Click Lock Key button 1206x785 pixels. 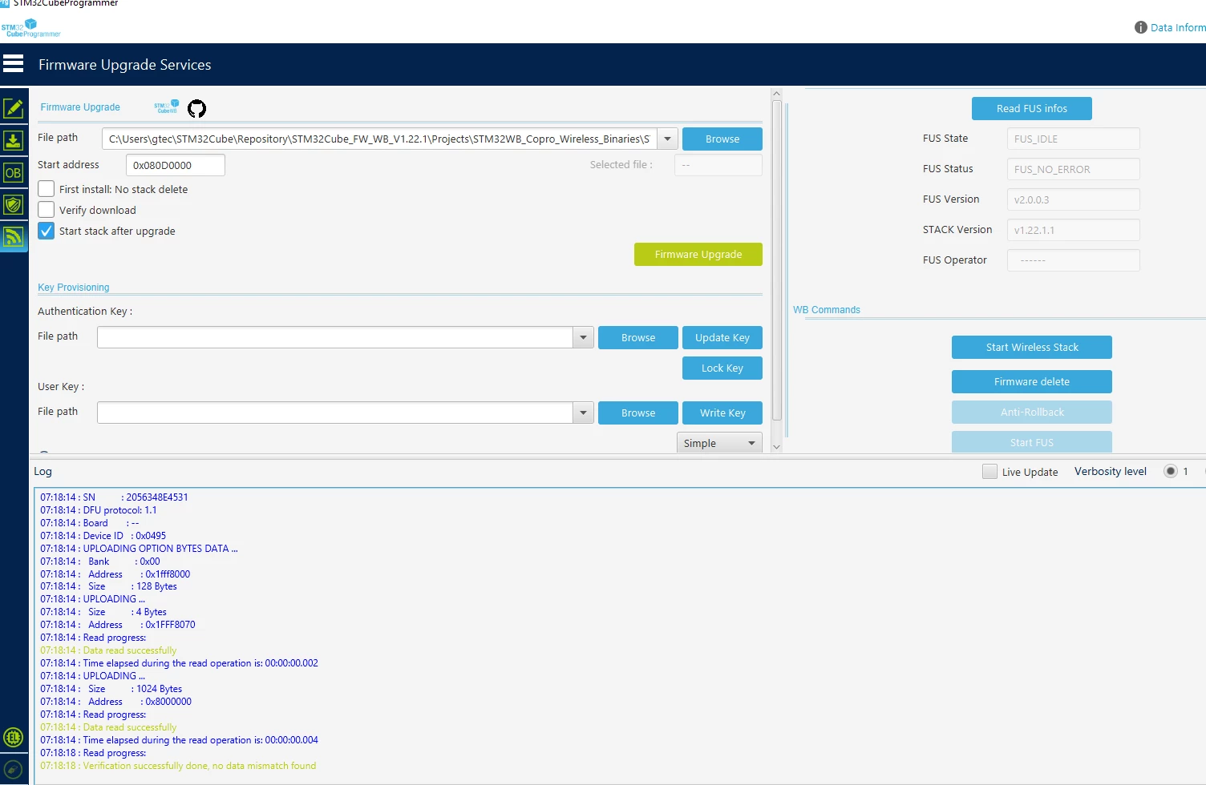coord(722,368)
